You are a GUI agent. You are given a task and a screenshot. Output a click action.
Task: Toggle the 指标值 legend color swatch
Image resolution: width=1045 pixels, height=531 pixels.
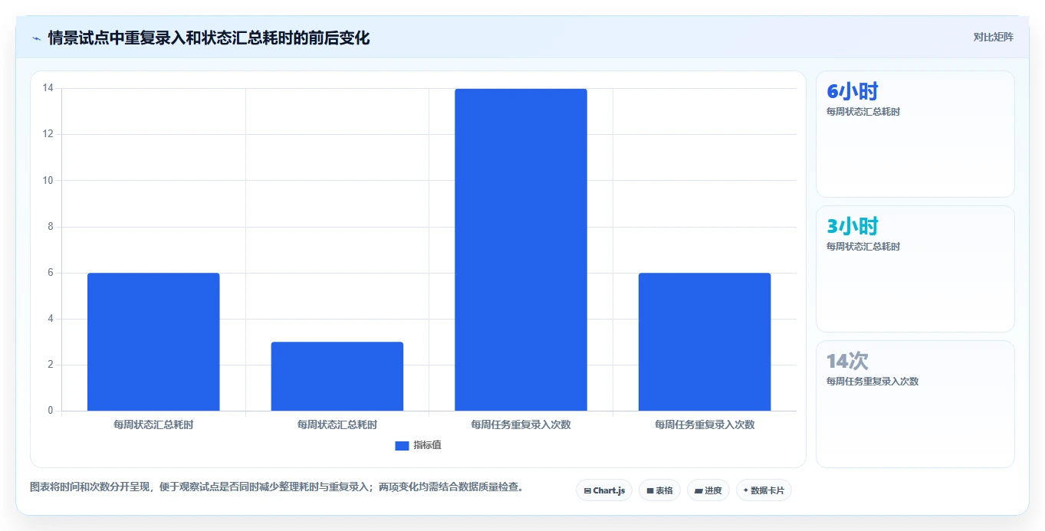pyautogui.click(x=402, y=446)
